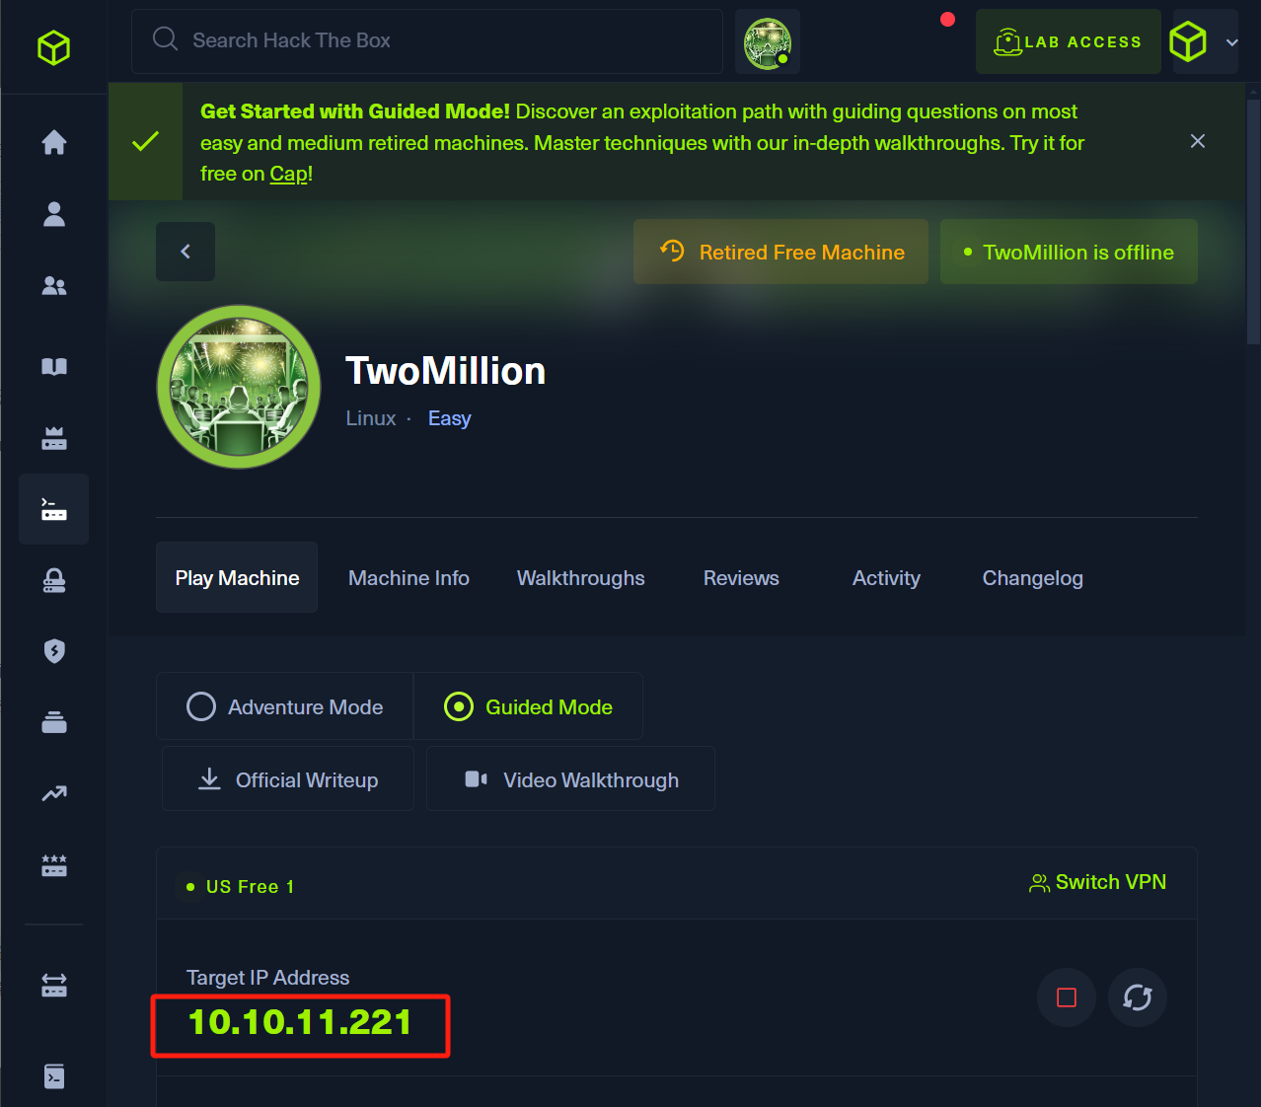Select Guided Mode radio option
This screenshot has width=1261, height=1107.
[528, 706]
